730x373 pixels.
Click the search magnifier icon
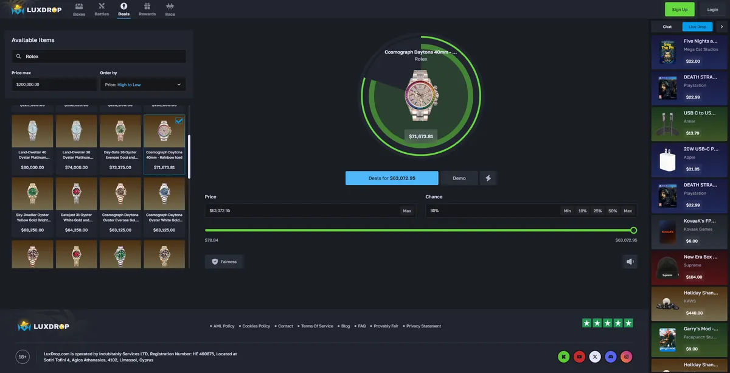coord(19,57)
